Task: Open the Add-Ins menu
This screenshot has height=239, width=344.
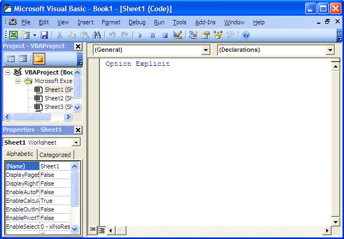Action: point(205,22)
